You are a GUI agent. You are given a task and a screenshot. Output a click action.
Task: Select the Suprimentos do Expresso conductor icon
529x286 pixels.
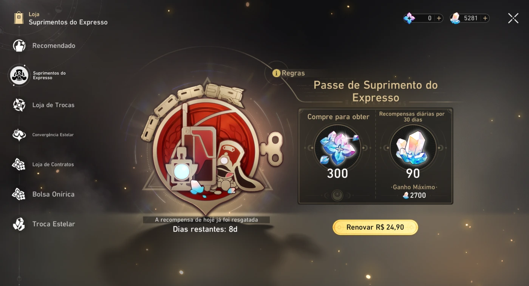pos(19,75)
